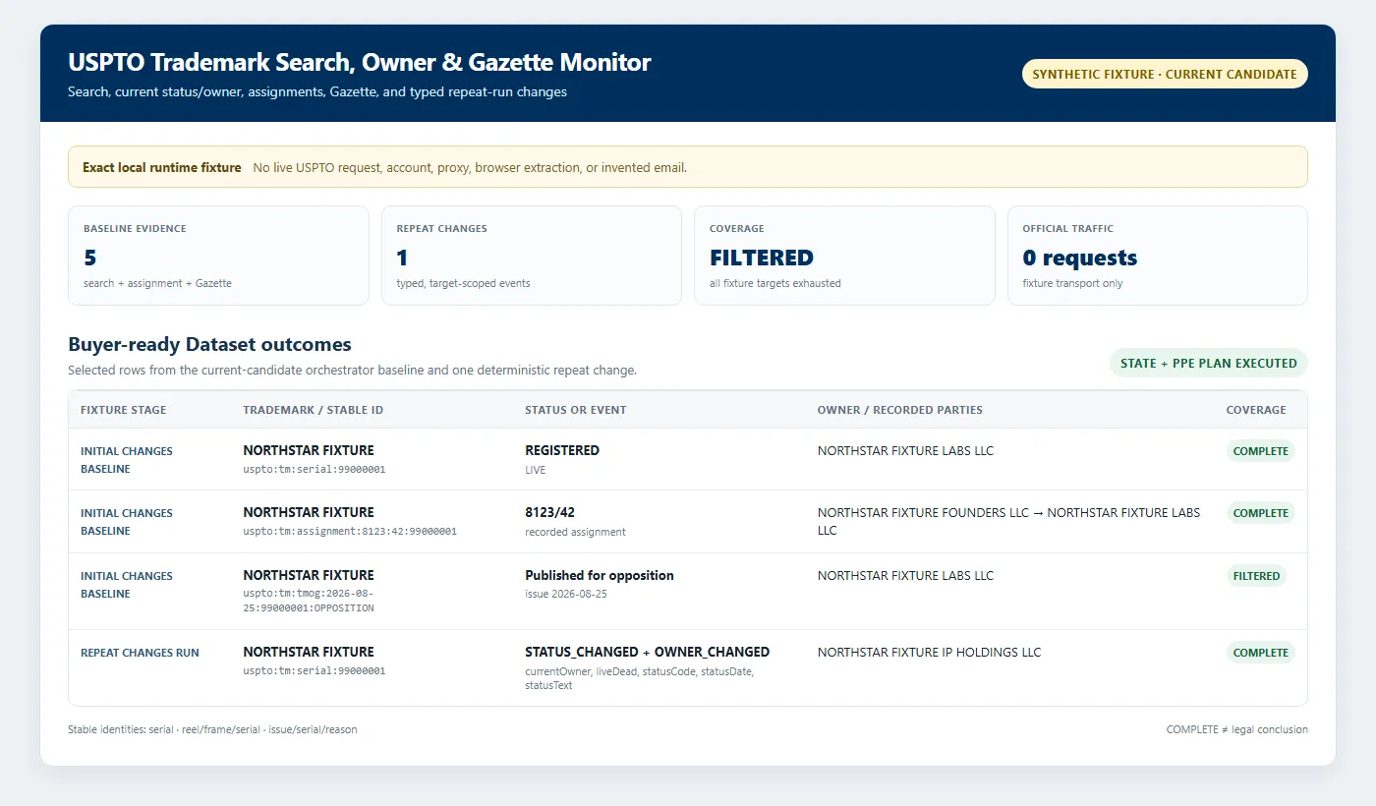Click the 'typed, target-scoped events' caption

(x=464, y=283)
